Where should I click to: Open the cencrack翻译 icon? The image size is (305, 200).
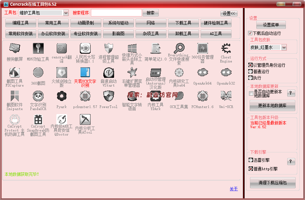click(x=62, y=48)
